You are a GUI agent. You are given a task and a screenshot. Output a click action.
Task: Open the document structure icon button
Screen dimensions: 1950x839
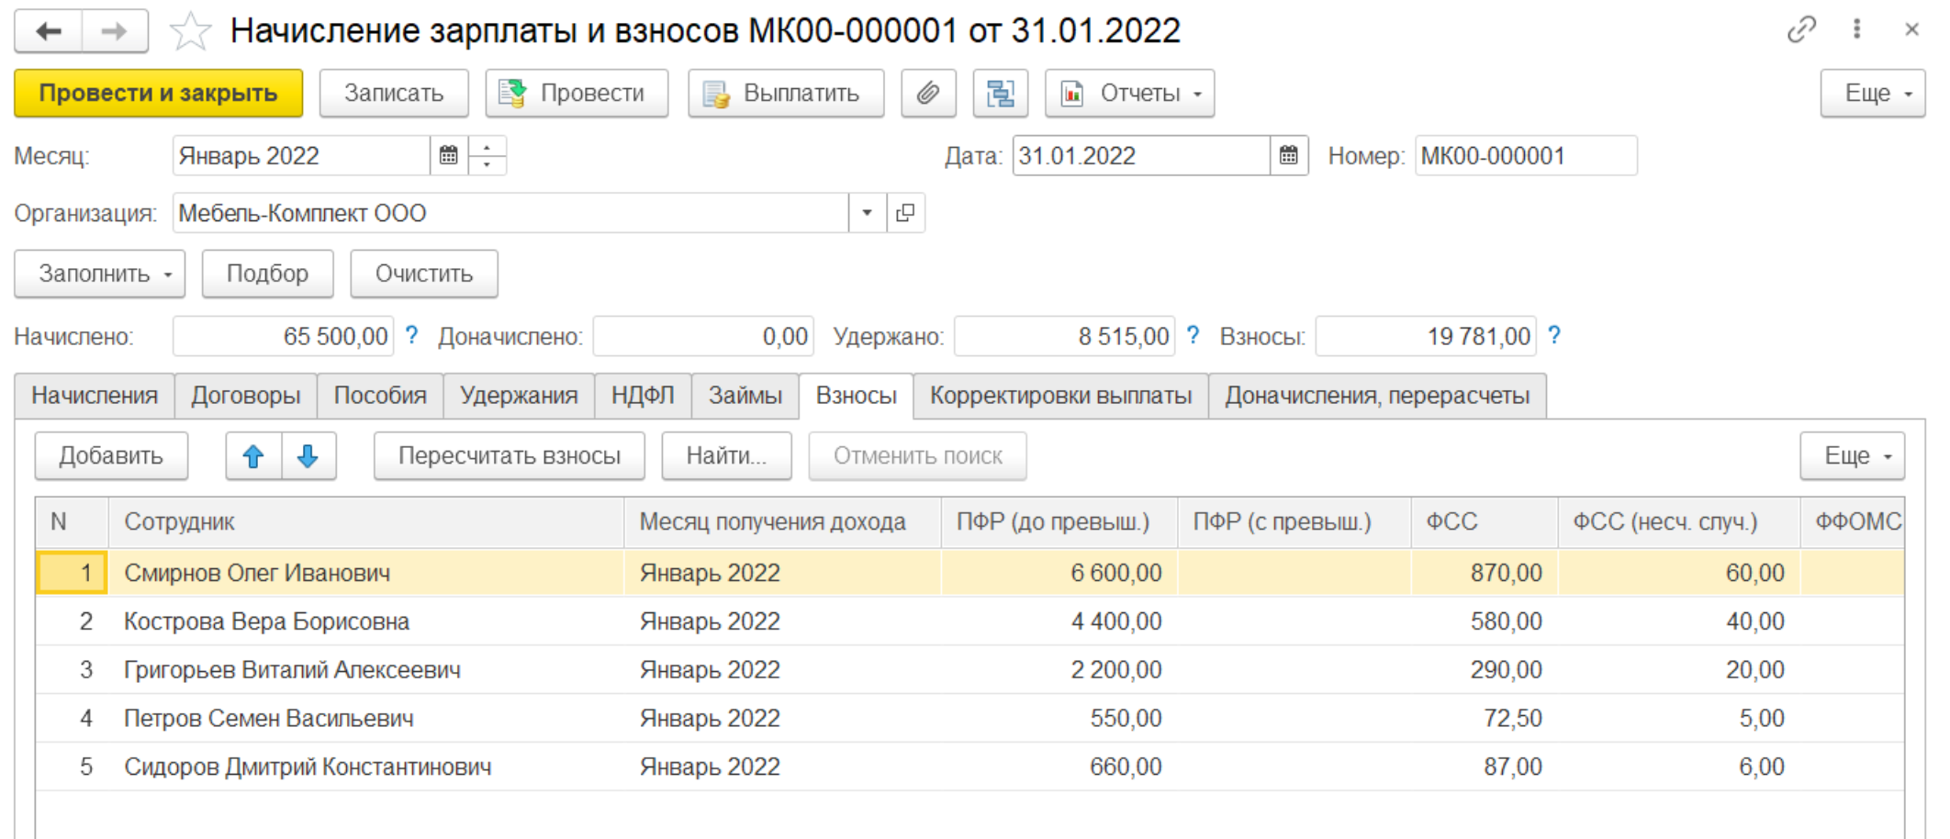pyautogui.click(x=1000, y=94)
